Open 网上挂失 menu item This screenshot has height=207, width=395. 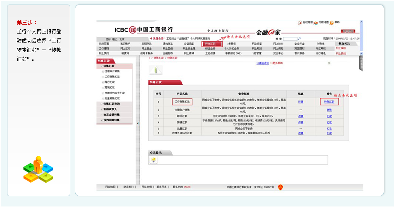click(278, 44)
